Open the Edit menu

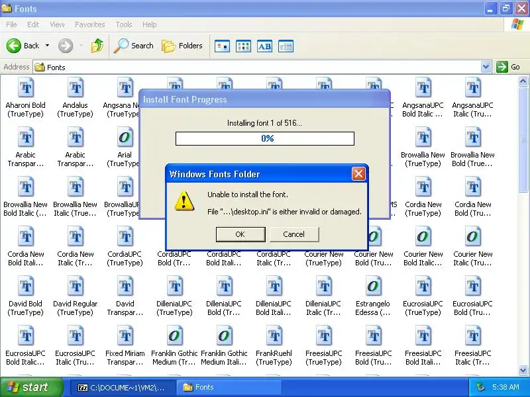point(33,24)
